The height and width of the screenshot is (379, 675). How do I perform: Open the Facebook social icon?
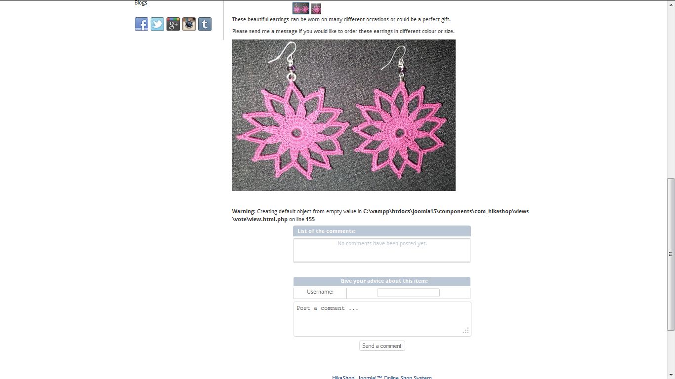click(141, 24)
